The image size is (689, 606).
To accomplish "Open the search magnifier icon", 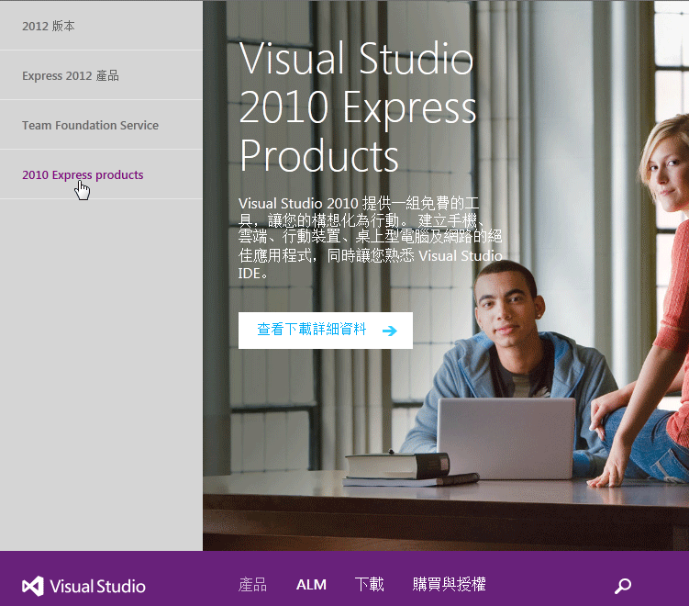I will [623, 586].
